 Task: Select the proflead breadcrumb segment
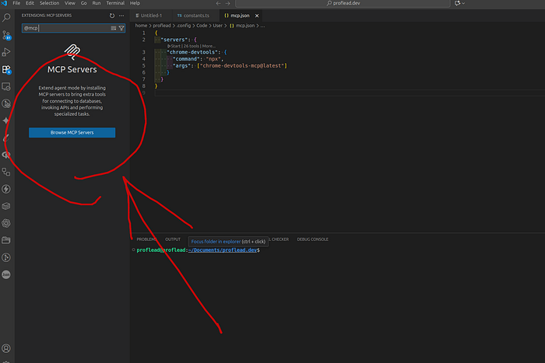[x=162, y=26]
